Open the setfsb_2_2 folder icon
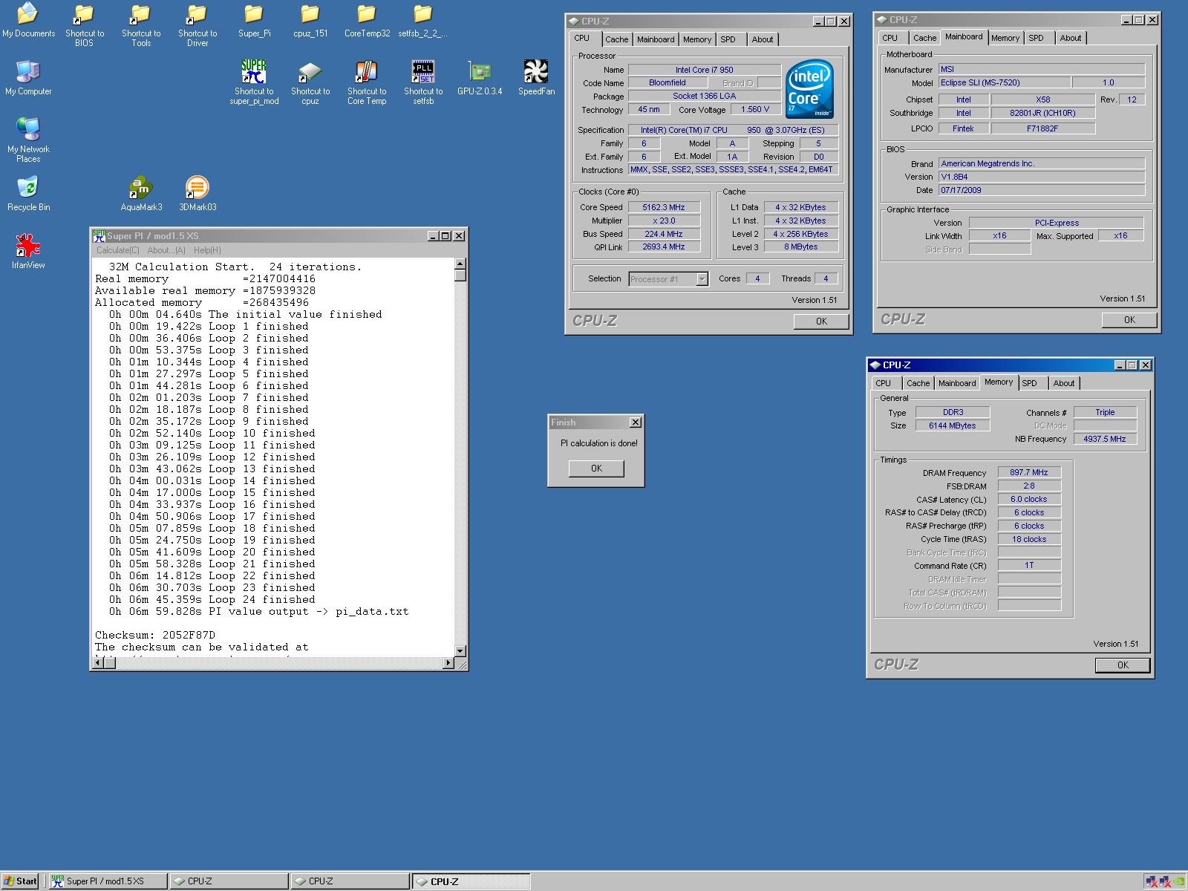The height and width of the screenshot is (891, 1188). click(423, 21)
